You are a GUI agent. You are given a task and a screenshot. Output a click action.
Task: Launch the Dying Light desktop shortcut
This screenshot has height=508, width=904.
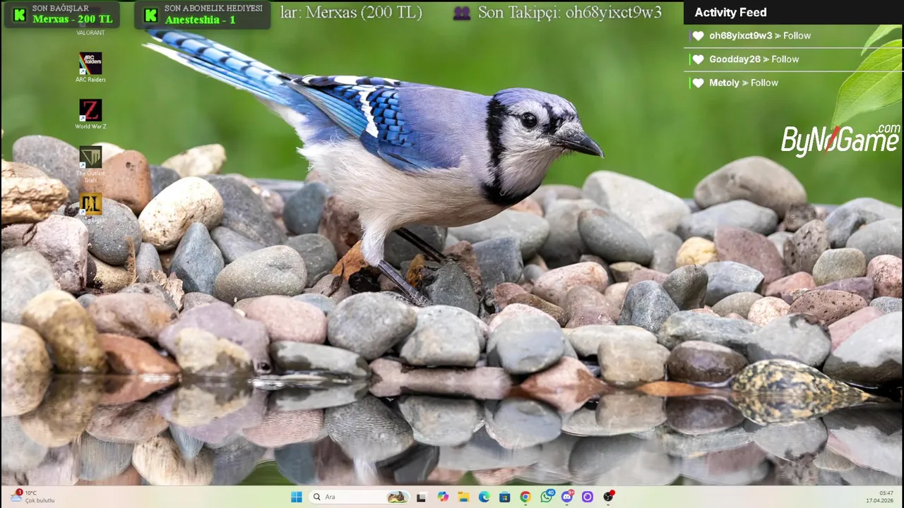[x=90, y=205]
